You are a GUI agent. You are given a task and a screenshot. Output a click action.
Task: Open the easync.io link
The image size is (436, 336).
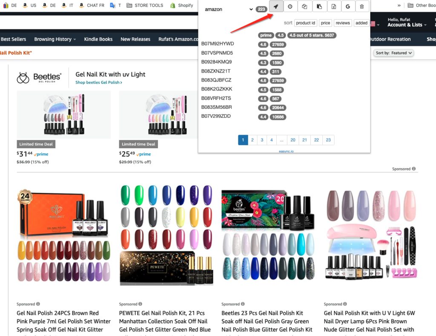[286, 151]
